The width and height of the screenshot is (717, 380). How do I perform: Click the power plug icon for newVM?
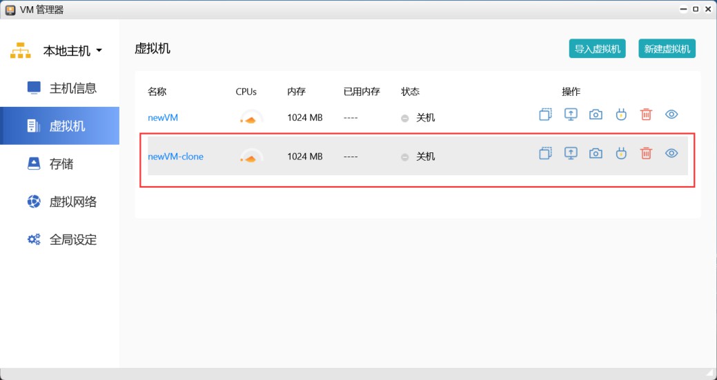tap(620, 114)
